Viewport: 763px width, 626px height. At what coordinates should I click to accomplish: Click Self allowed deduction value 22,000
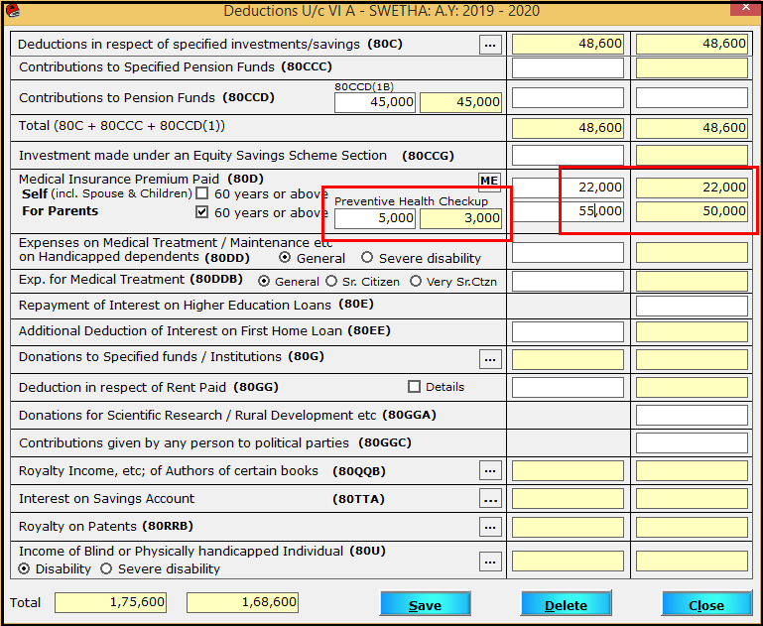point(692,188)
